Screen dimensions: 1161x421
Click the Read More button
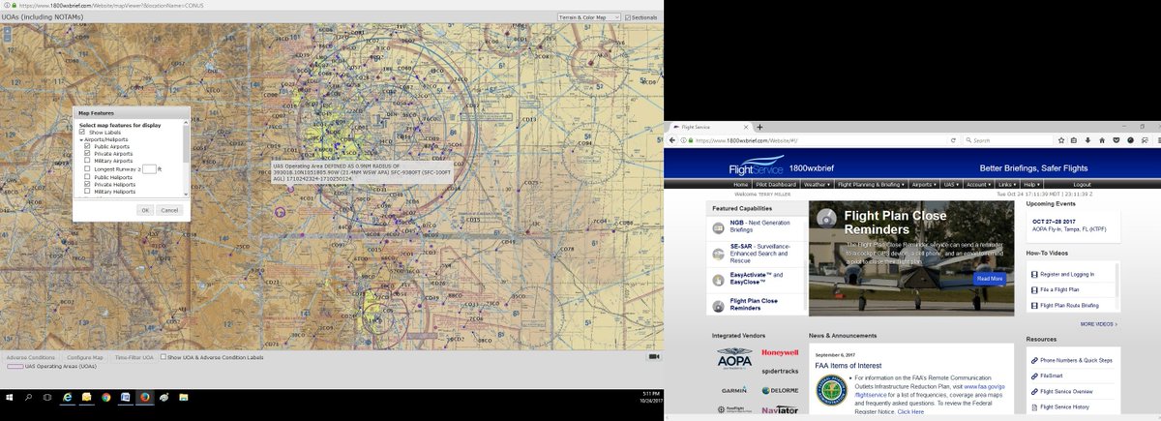point(990,278)
